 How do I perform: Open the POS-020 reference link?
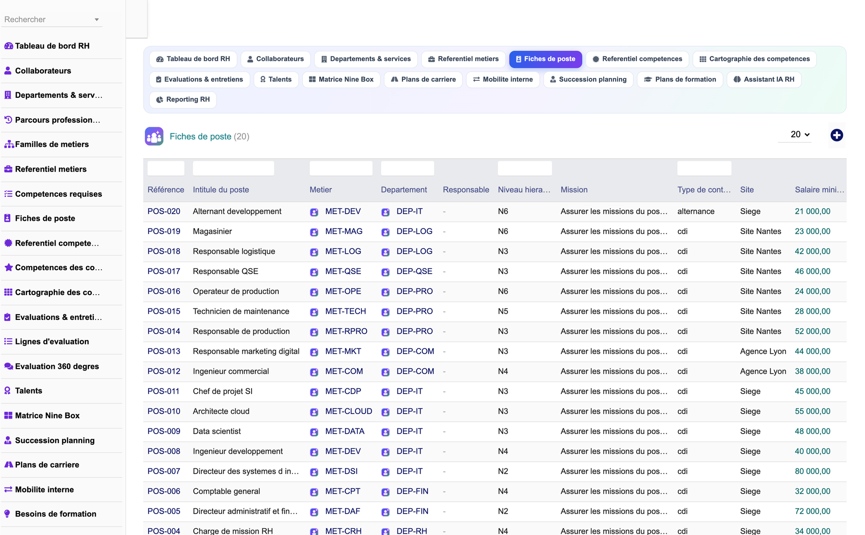(164, 212)
